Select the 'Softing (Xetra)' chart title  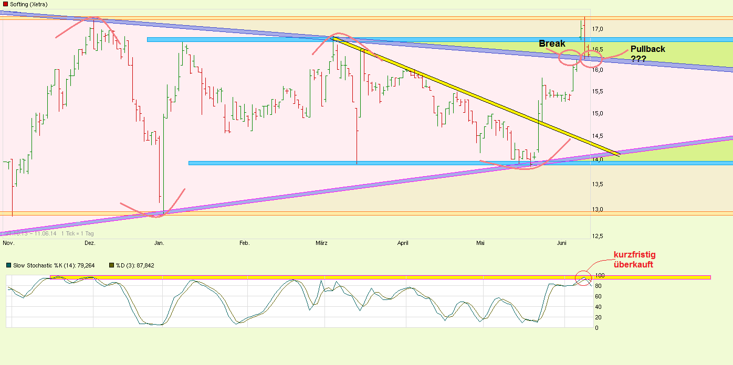coord(28,4)
